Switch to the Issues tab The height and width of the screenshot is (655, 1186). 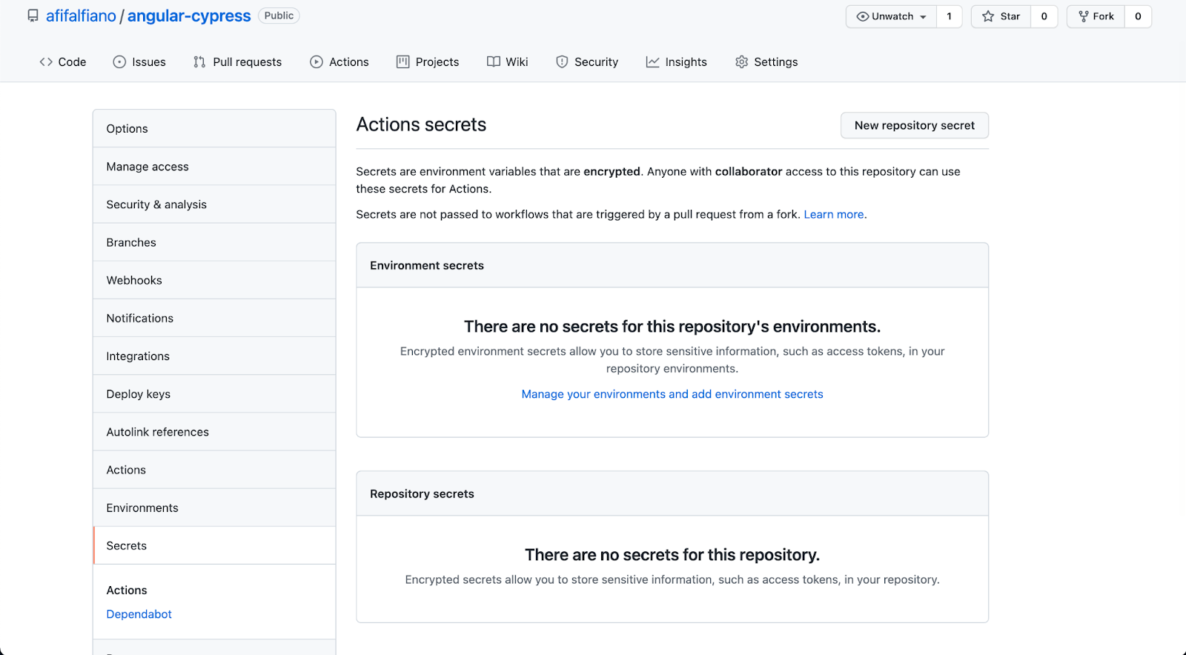[139, 62]
